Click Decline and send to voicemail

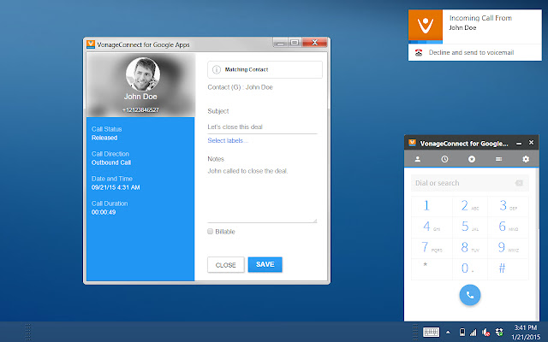tap(471, 53)
